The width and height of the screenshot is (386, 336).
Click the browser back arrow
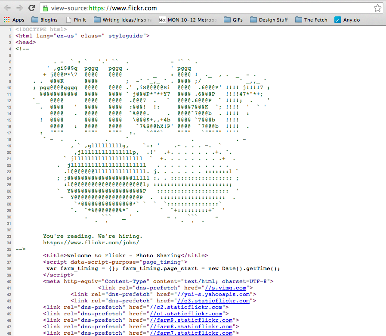[8, 8]
